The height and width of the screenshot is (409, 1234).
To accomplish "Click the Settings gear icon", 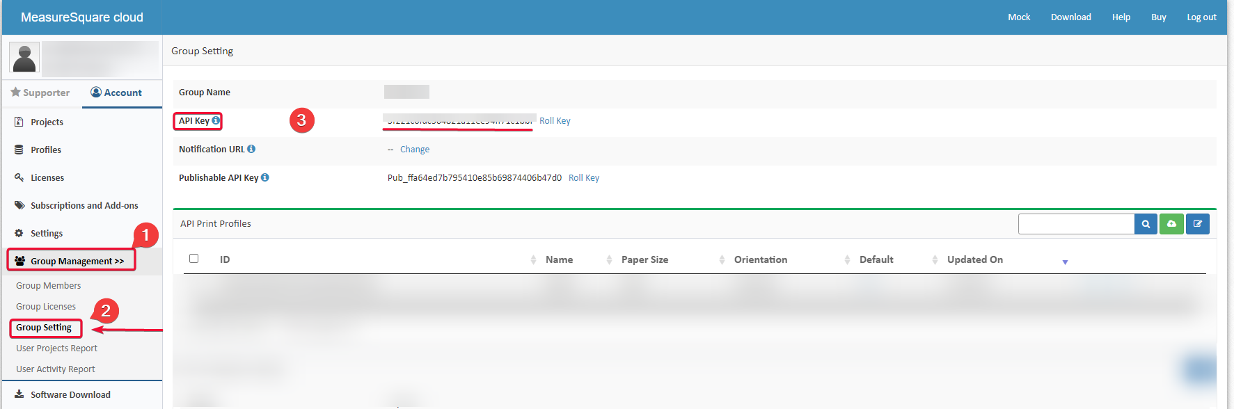I will tap(19, 233).
